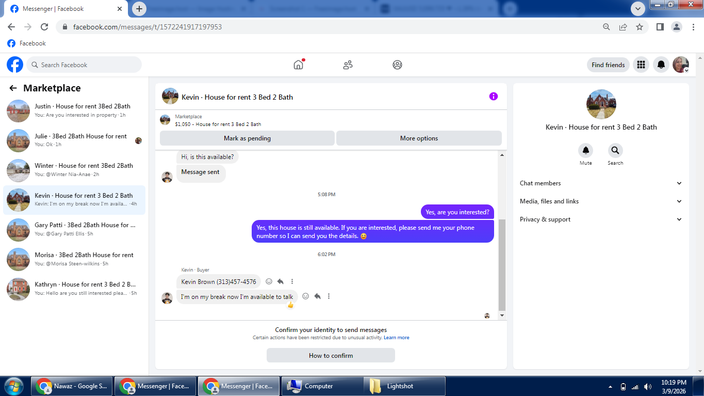Open the Learn more link
This screenshot has width=704, height=396.
[397, 338]
